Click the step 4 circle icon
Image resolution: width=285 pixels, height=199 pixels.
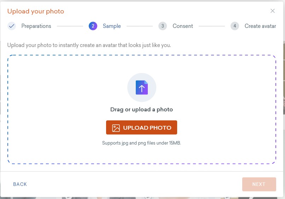tap(235, 26)
